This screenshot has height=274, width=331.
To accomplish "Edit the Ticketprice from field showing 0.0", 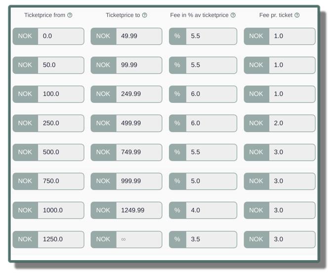I will [60, 36].
